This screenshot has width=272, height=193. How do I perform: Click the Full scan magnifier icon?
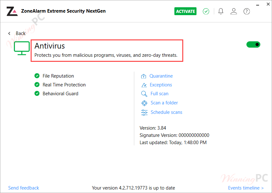click(144, 94)
